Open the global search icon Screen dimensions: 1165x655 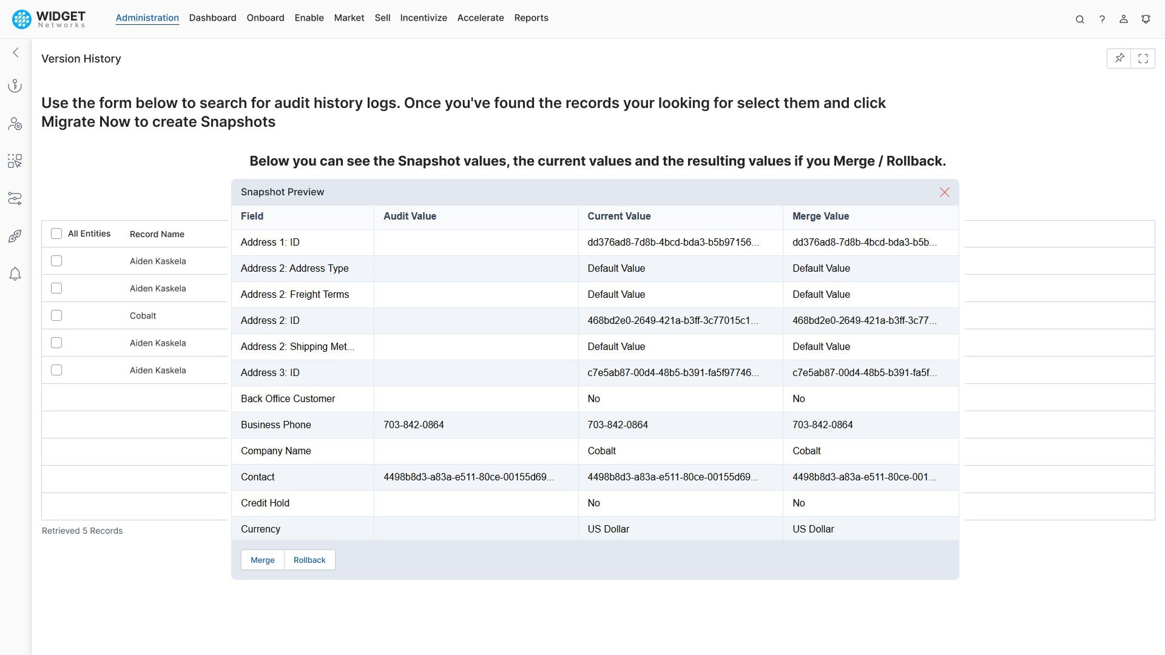(x=1080, y=19)
